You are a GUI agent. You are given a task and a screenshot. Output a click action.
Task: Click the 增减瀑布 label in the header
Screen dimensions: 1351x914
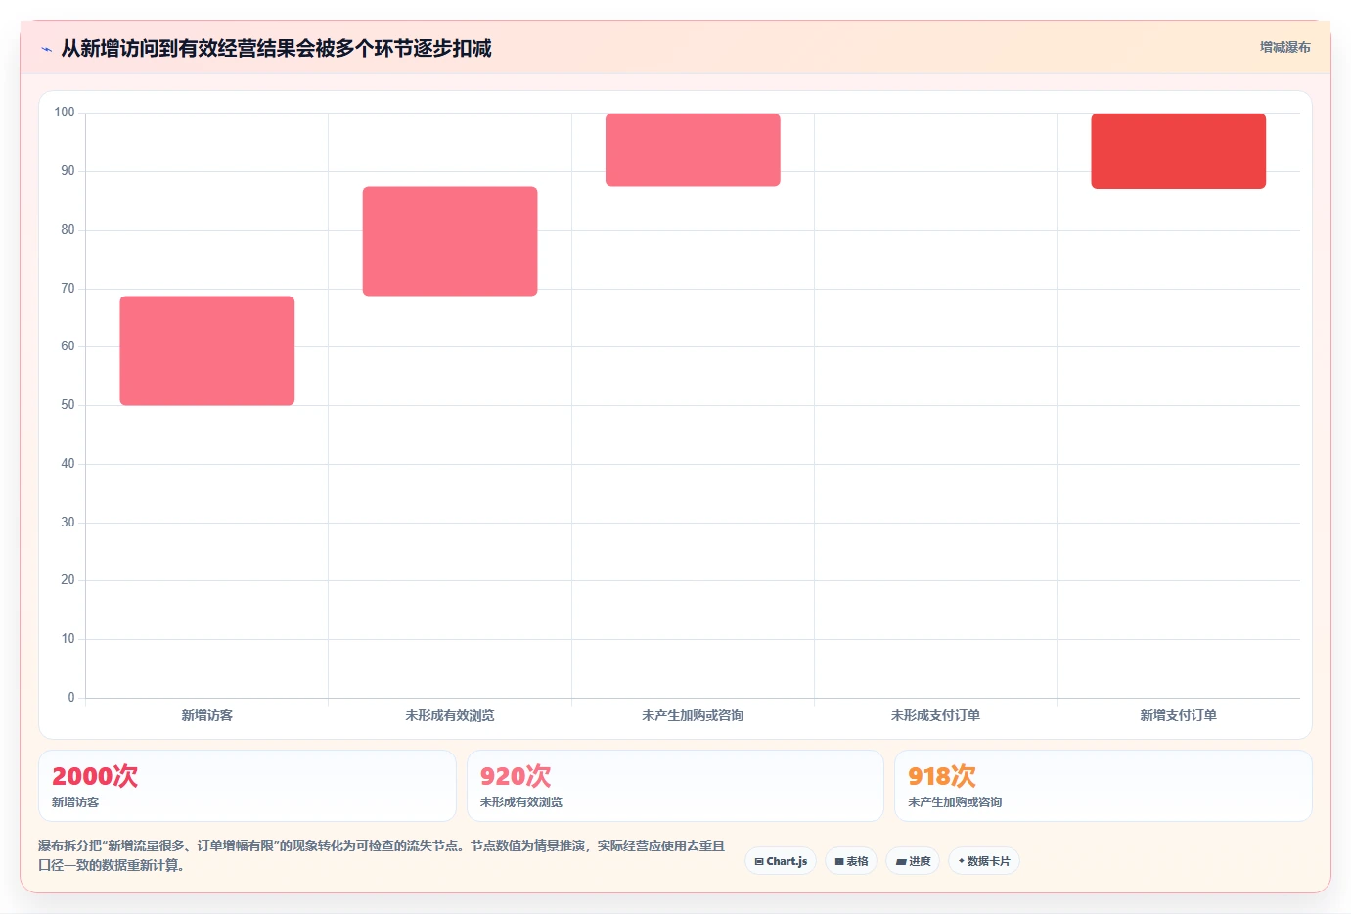coord(1284,47)
